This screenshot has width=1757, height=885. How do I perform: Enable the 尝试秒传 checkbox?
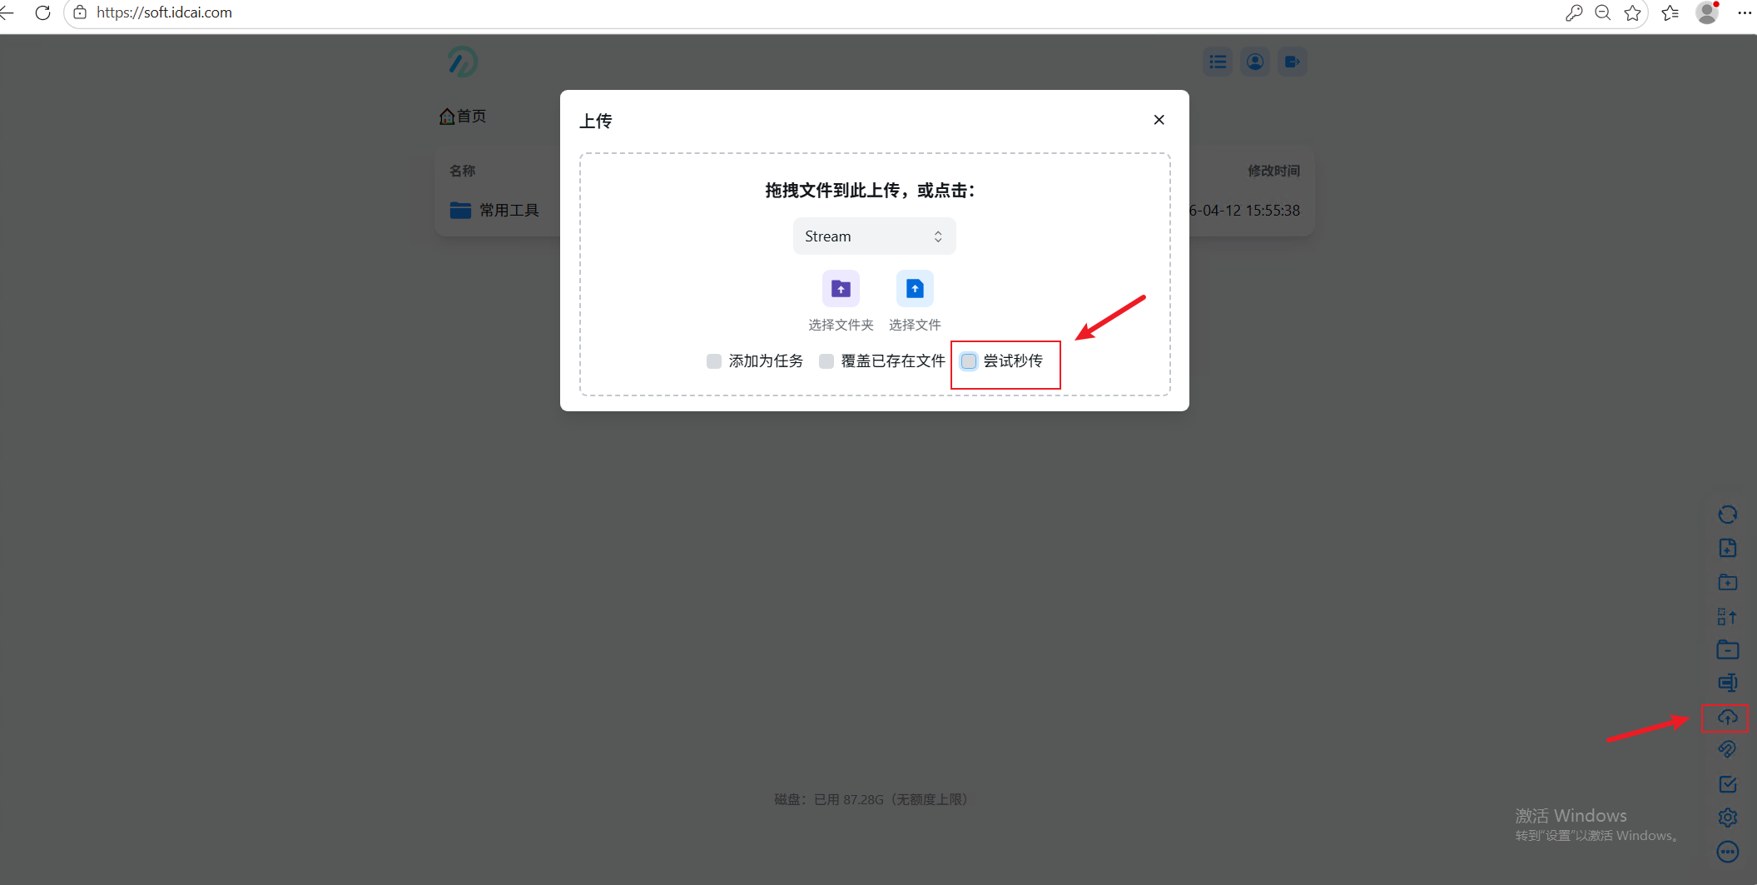click(968, 360)
